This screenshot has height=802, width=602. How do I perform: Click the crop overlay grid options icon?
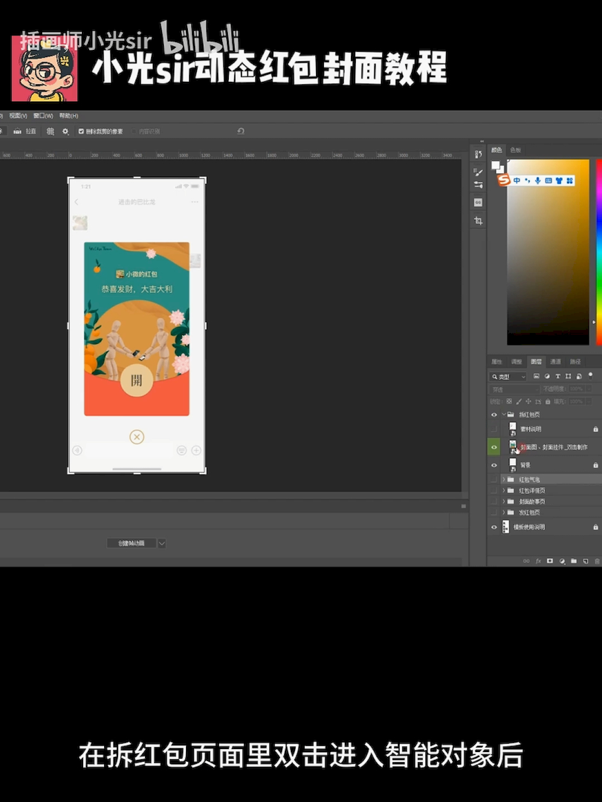(x=51, y=131)
